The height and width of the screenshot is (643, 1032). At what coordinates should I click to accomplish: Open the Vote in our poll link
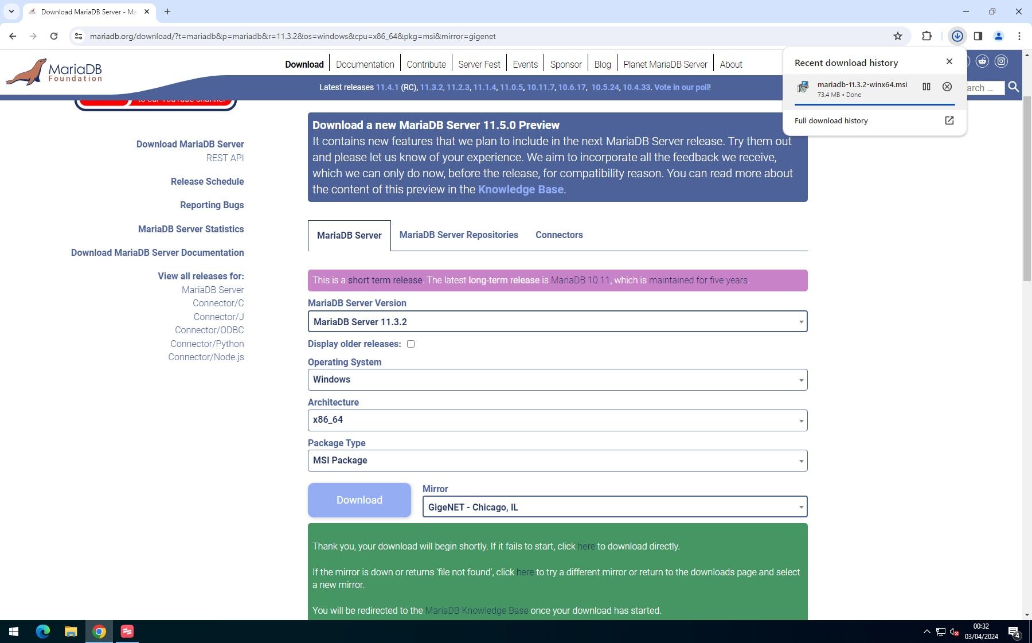tap(681, 87)
